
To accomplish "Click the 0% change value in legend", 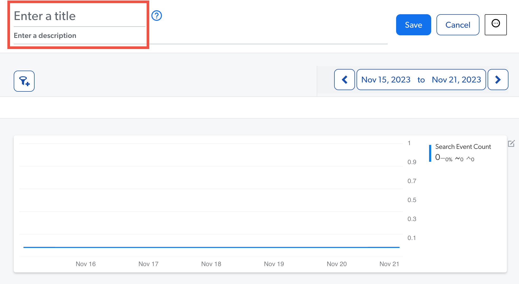I will pos(449,159).
